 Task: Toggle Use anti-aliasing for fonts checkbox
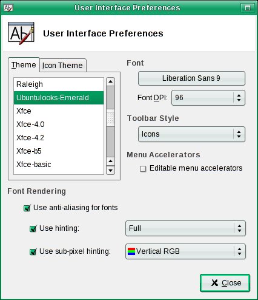(27, 208)
